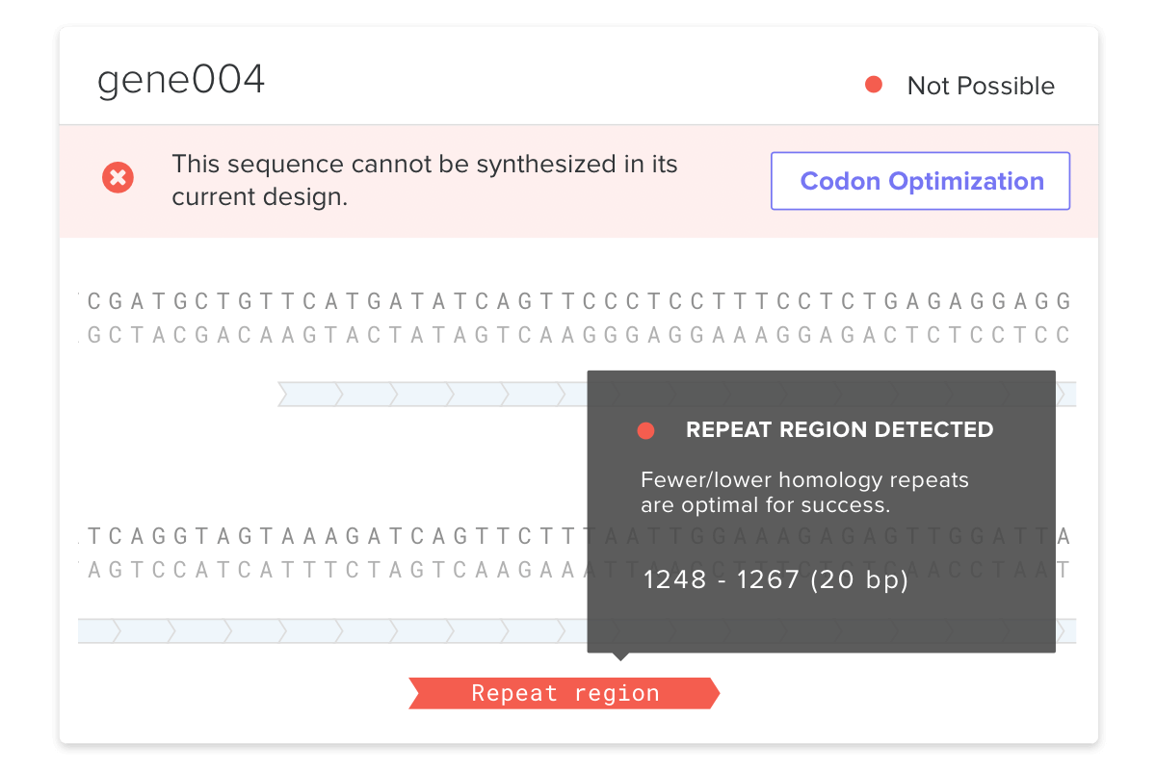This screenshot has width=1156, height=770.
Task: Click the tooltip pointer arrow above Repeat region
Action: 621,656
